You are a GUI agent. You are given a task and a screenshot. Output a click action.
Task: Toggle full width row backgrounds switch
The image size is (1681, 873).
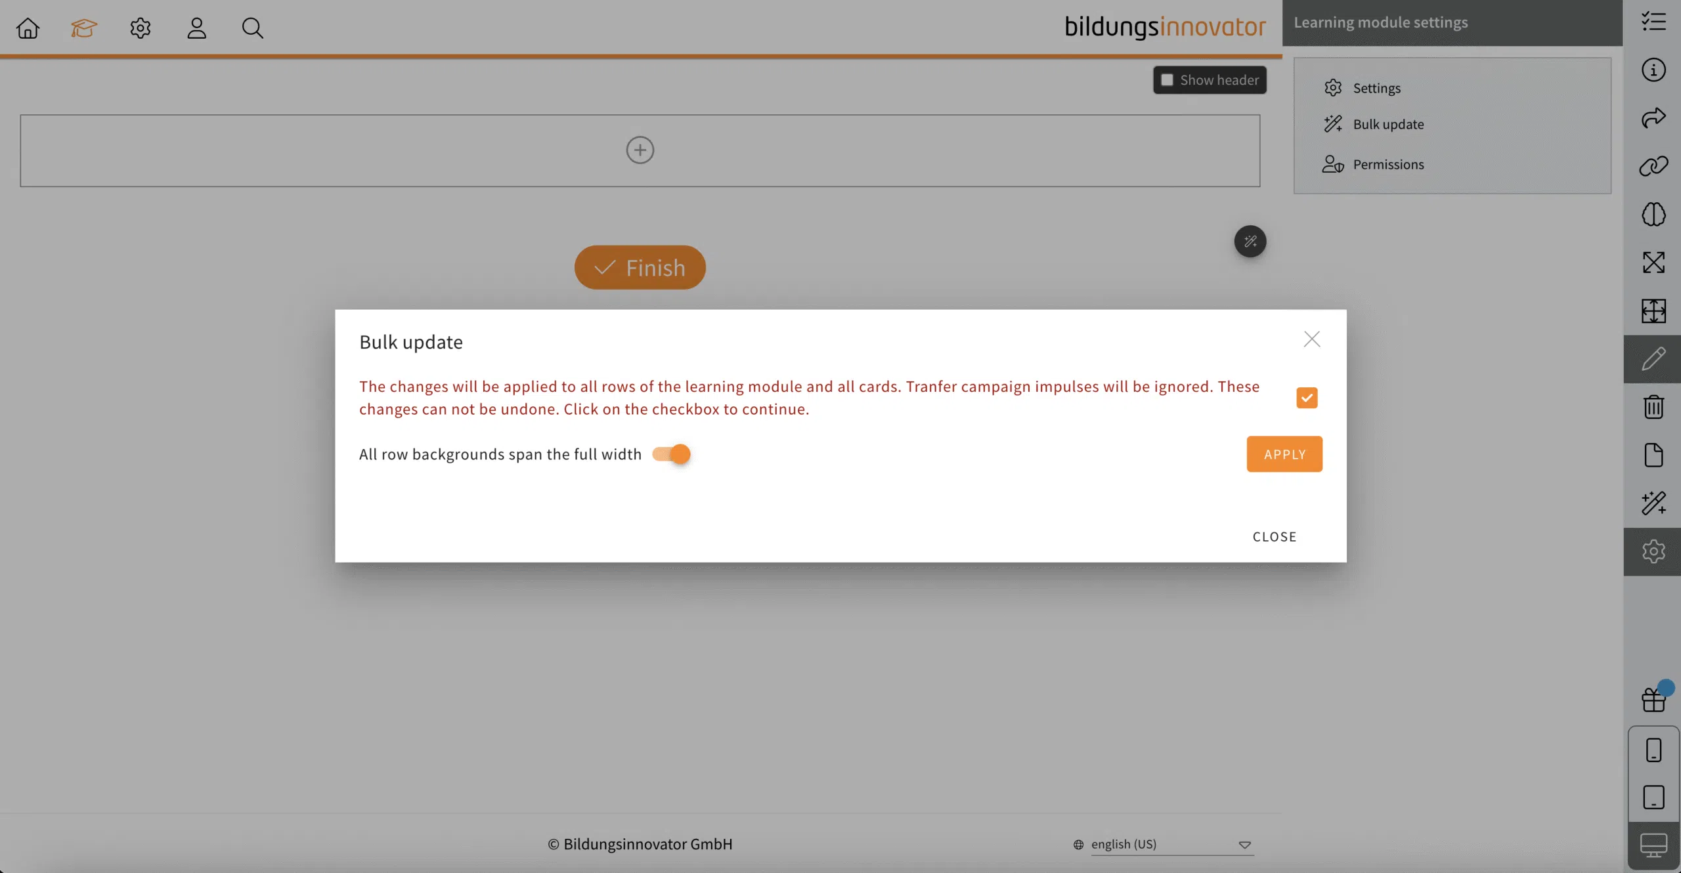point(672,454)
